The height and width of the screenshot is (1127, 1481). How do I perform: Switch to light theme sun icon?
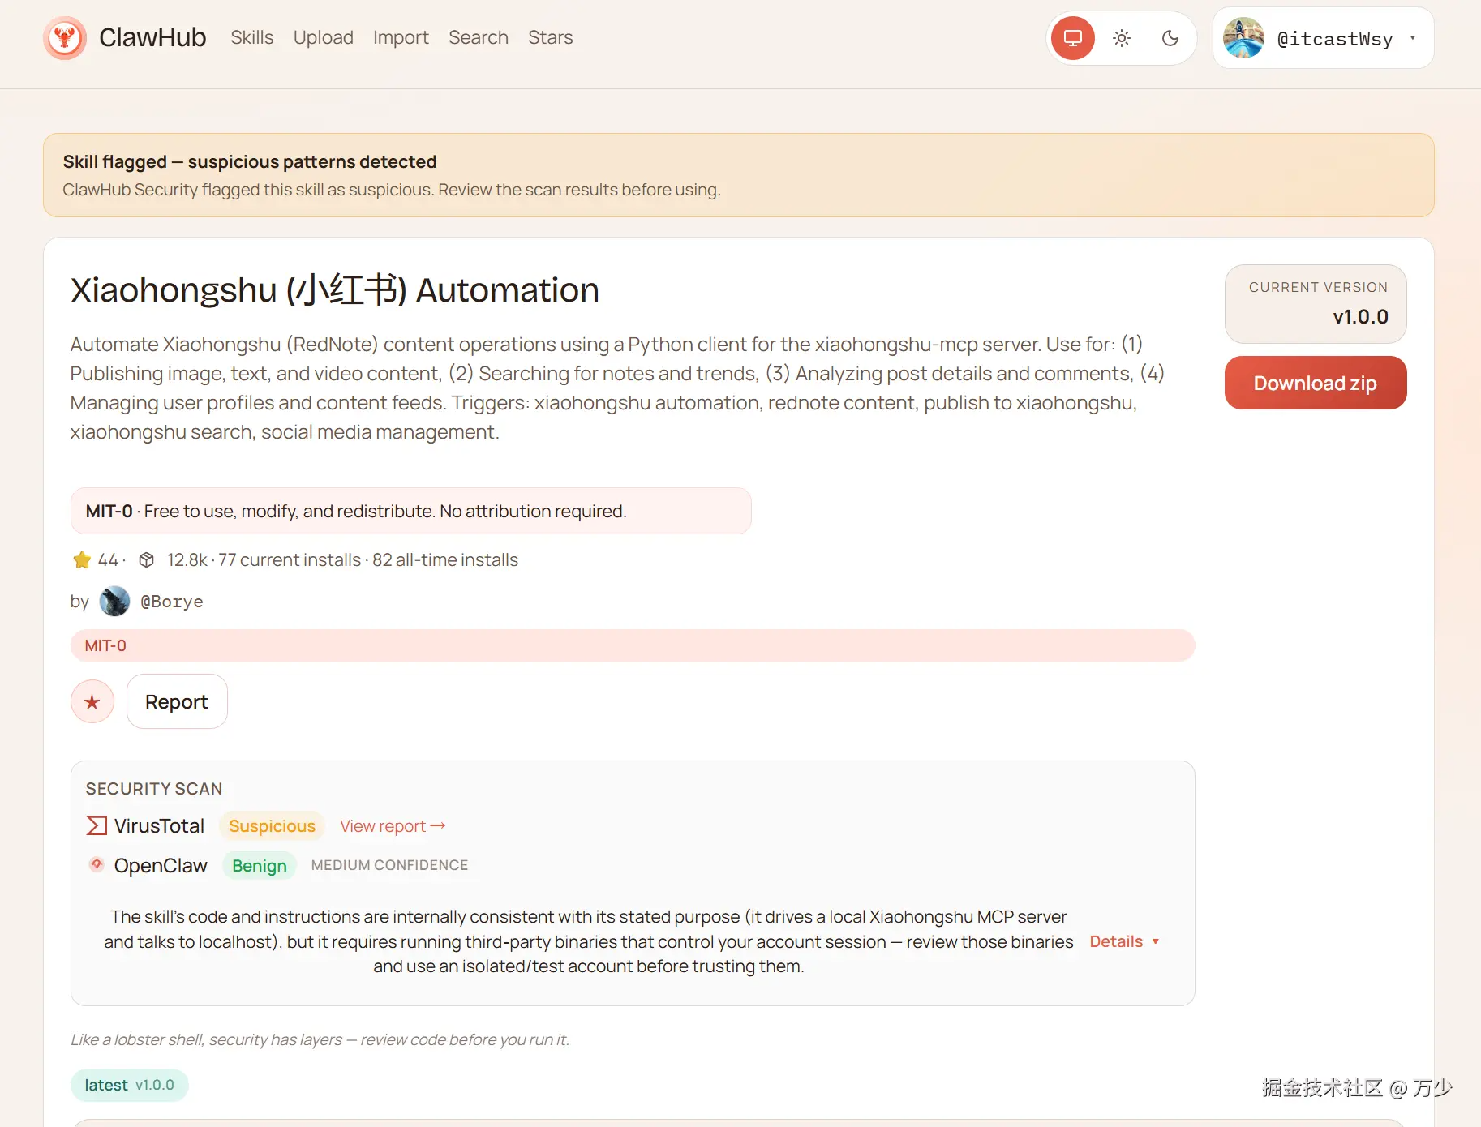pos(1122,38)
